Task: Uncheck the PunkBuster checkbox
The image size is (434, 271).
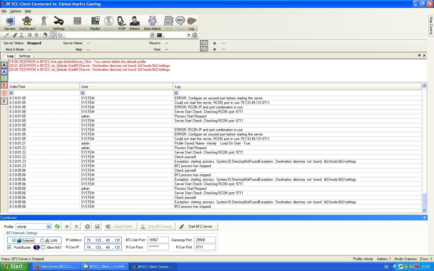Action: [9, 247]
